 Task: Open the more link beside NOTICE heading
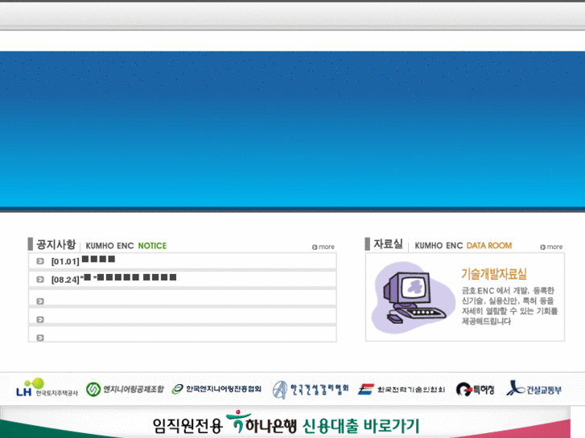click(x=323, y=247)
